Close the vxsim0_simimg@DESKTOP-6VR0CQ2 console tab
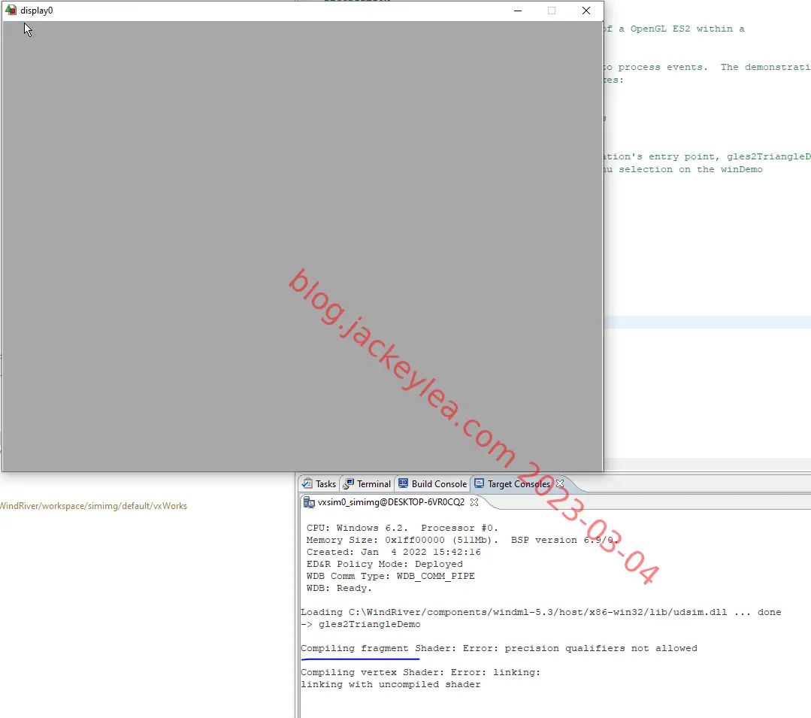811x718 pixels. pyautogui.click(x=474, y=501)
